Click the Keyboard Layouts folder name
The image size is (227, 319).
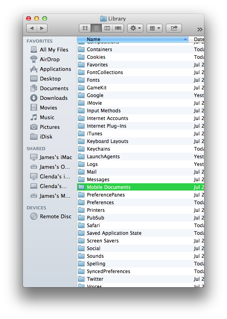pos(107,141)
